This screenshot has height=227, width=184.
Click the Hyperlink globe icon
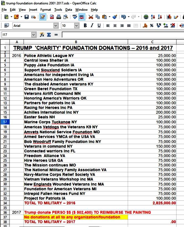146,17
